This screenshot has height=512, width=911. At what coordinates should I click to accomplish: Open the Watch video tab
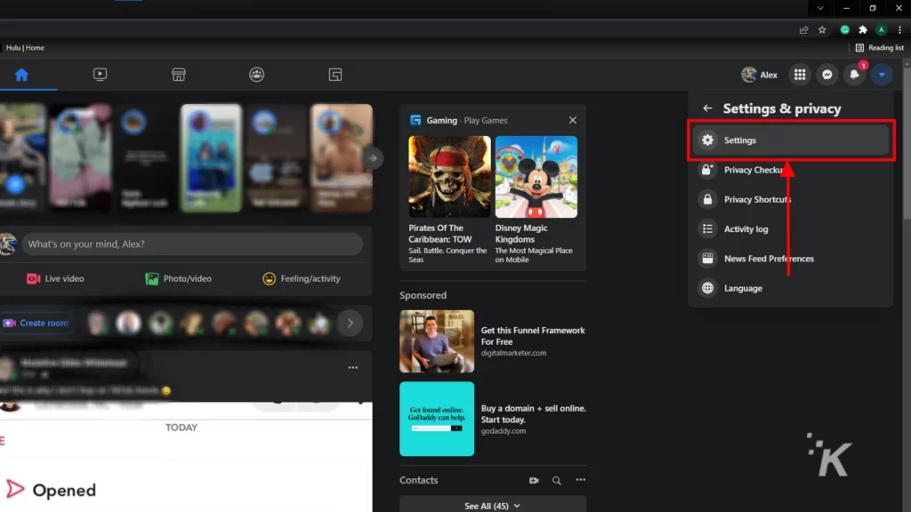click(100, 75)
